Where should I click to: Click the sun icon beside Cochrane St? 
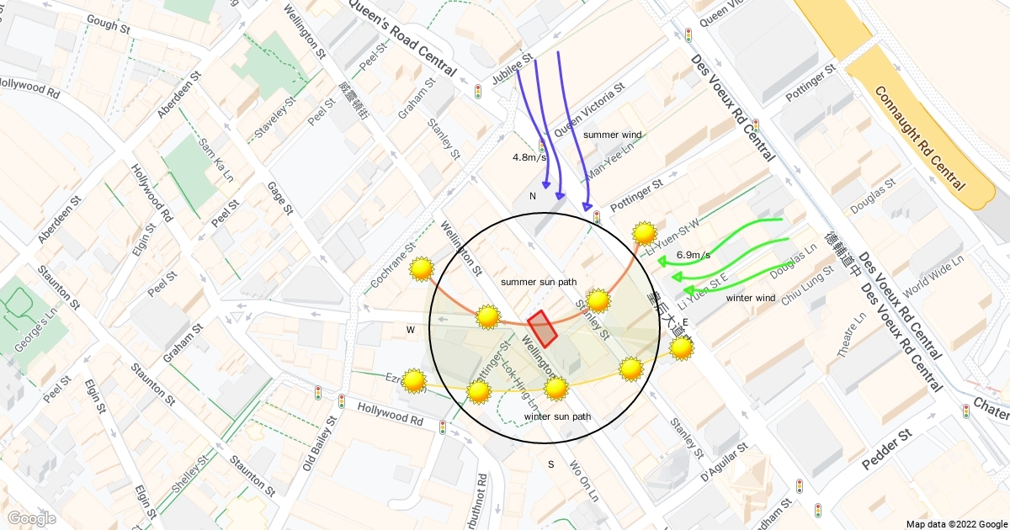coord(421,269)
